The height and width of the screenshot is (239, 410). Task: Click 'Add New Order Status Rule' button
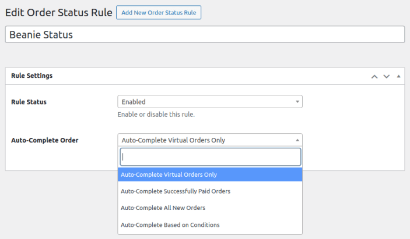tap(159, 13)
